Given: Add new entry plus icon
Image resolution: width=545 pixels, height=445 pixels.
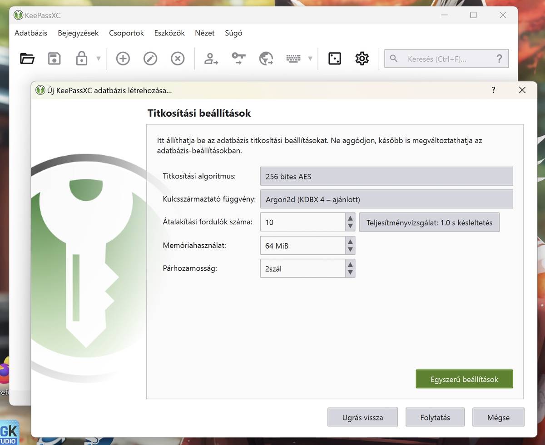Looking at the screenshot, I should tap(123, 58).
